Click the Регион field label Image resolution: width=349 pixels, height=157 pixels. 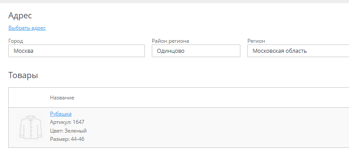[x=256, y=41]
